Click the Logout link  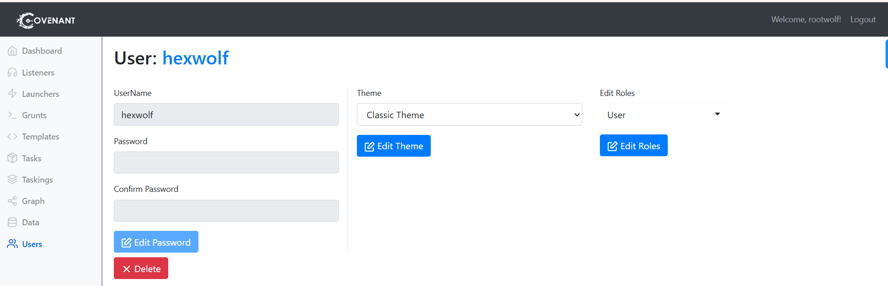[x=862, y=19]
